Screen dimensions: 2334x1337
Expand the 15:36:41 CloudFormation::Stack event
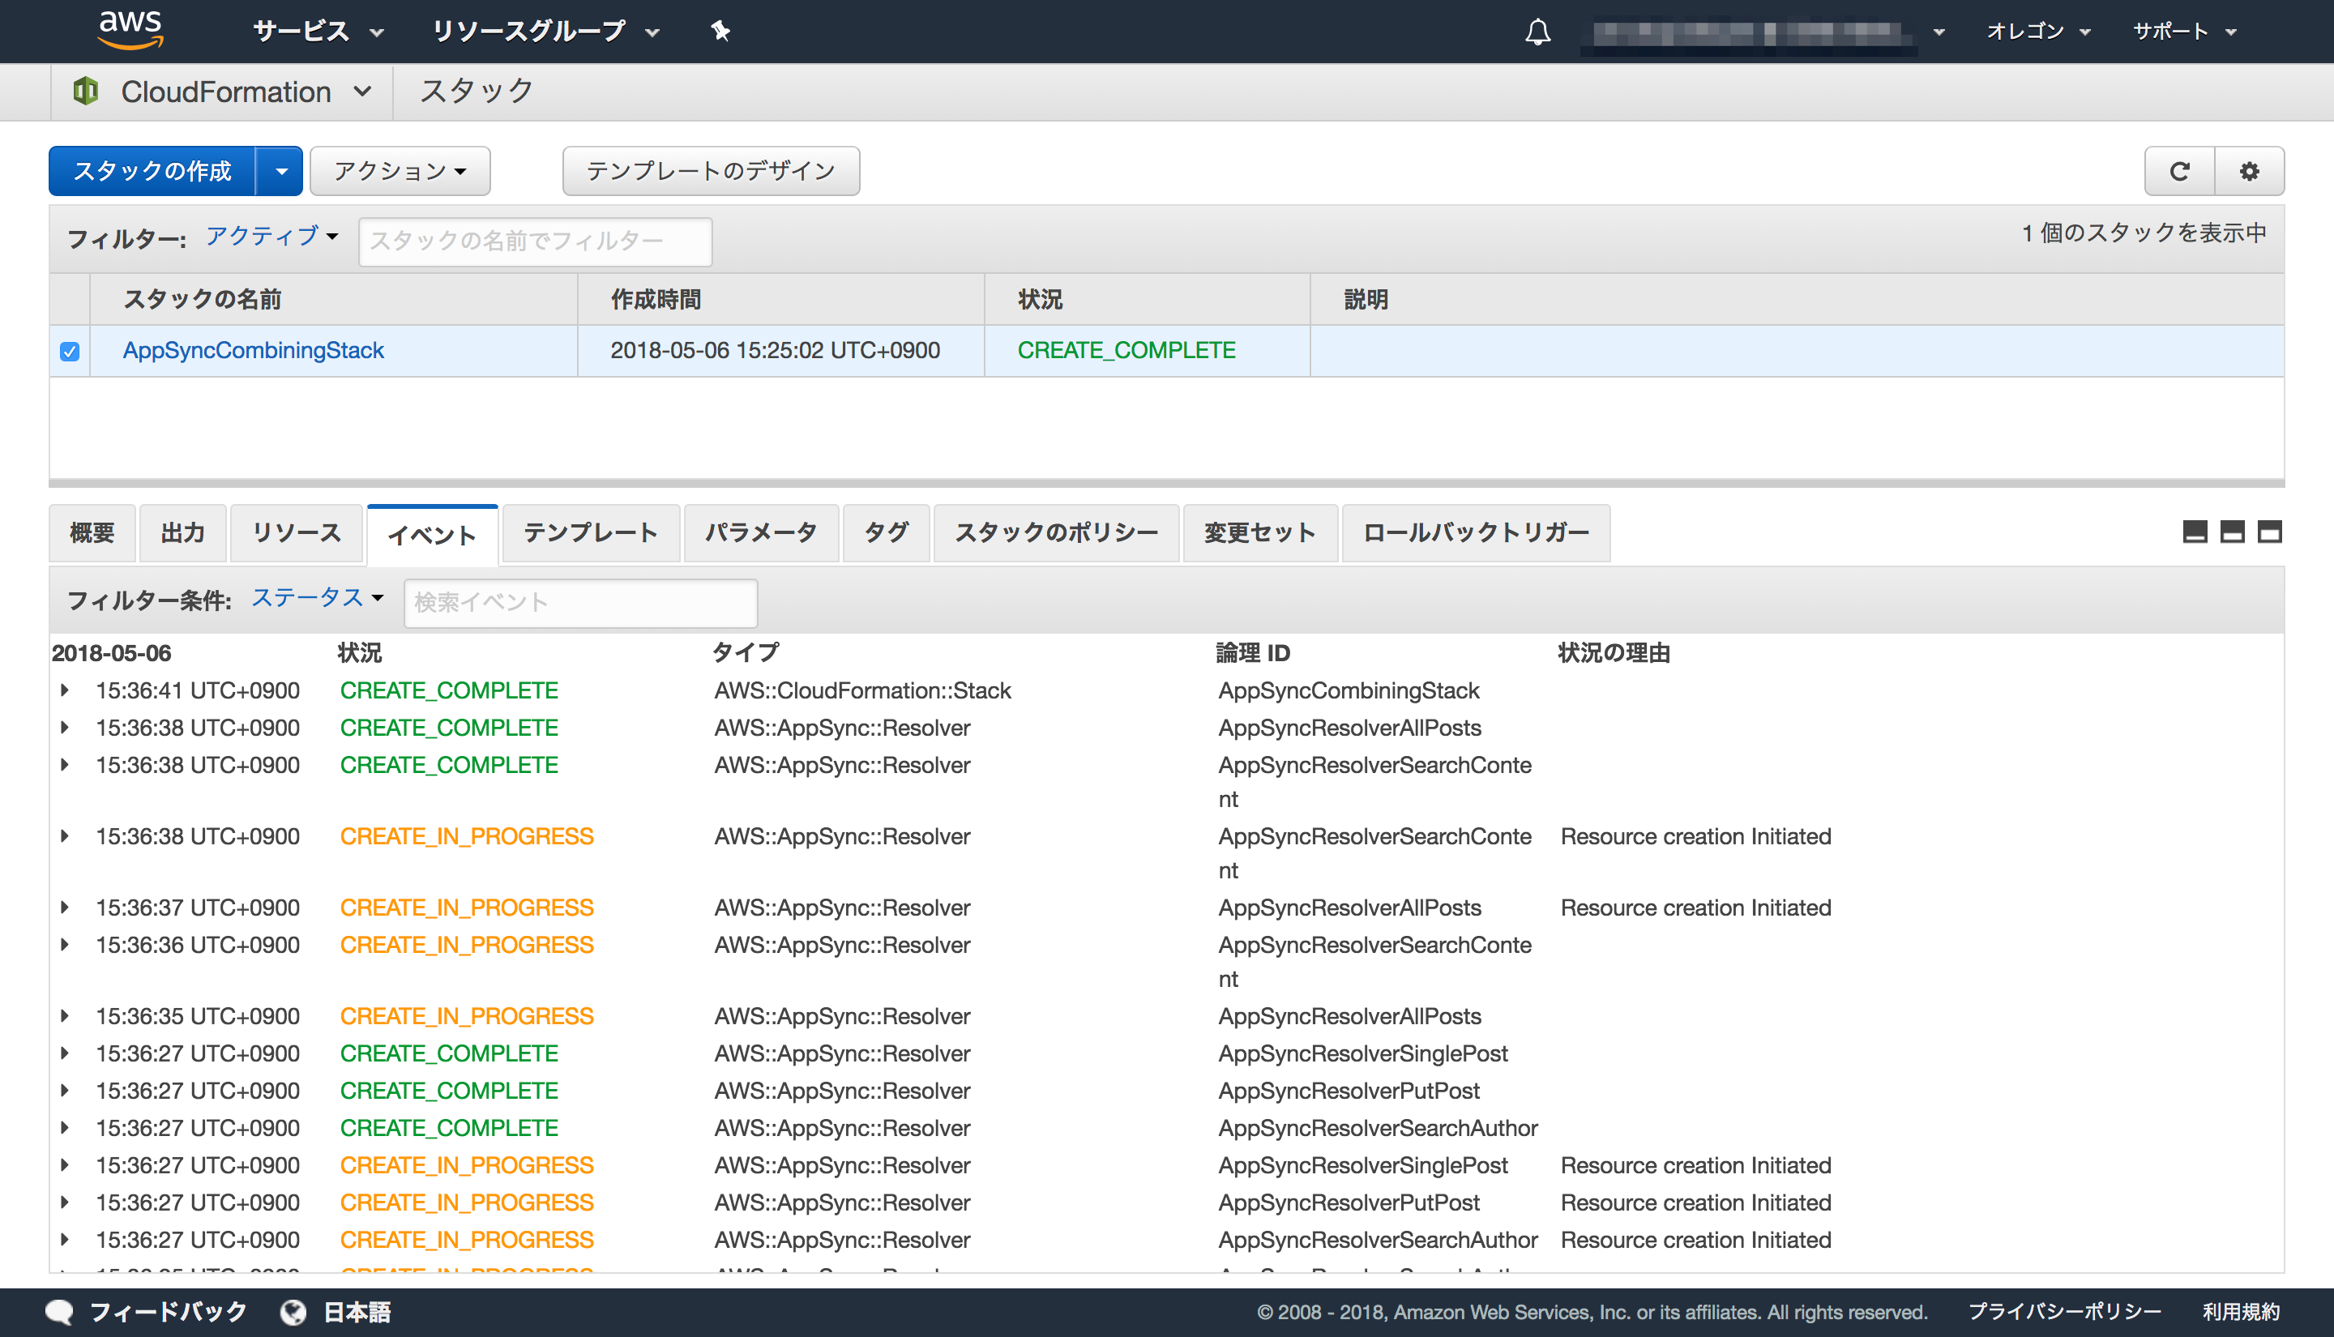pyautogui.click(x=64, y=690)
